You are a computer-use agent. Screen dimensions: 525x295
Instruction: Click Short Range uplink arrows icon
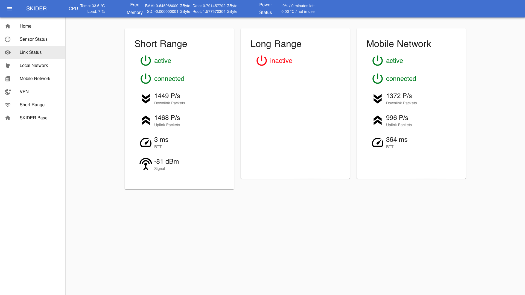146,120
